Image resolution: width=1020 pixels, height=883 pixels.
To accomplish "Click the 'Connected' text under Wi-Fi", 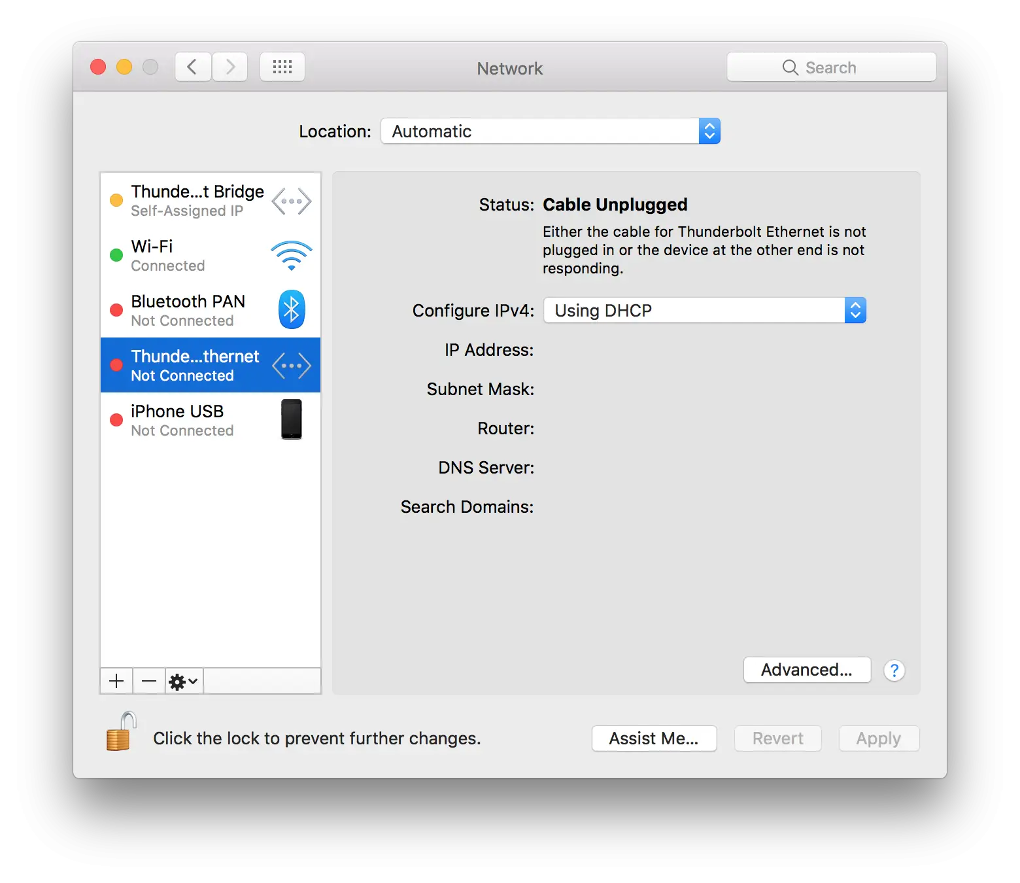I will [168, 266].
